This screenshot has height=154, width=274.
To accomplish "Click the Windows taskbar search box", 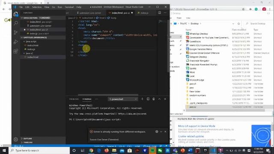I will (x=39, y=150).
